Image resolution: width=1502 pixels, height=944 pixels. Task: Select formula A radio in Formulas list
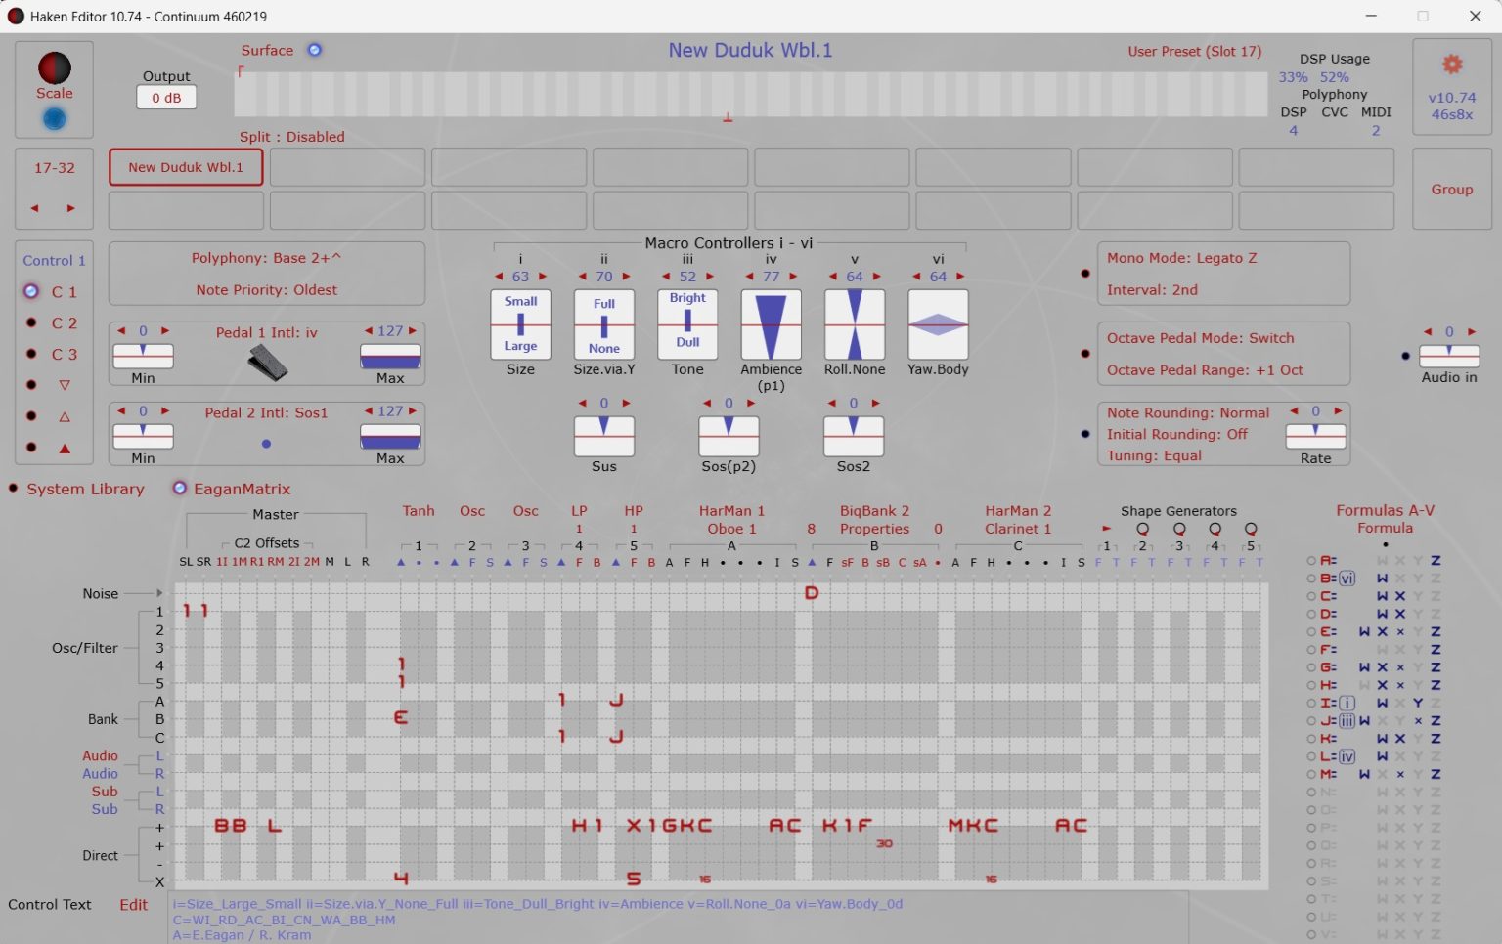pyautogui.click(x=1311, y=561)
